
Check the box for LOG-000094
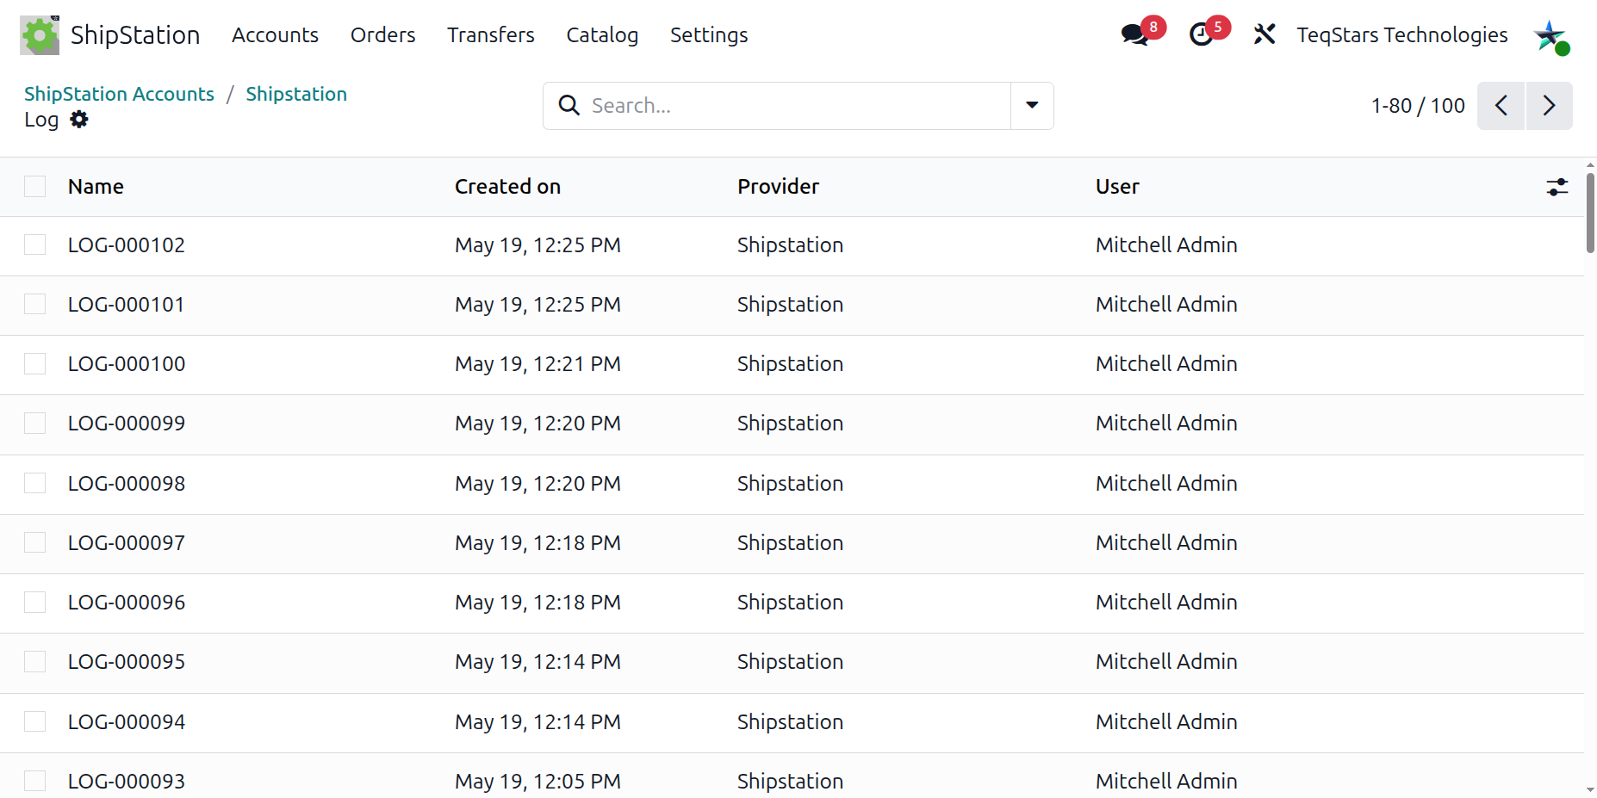point(35,722)
